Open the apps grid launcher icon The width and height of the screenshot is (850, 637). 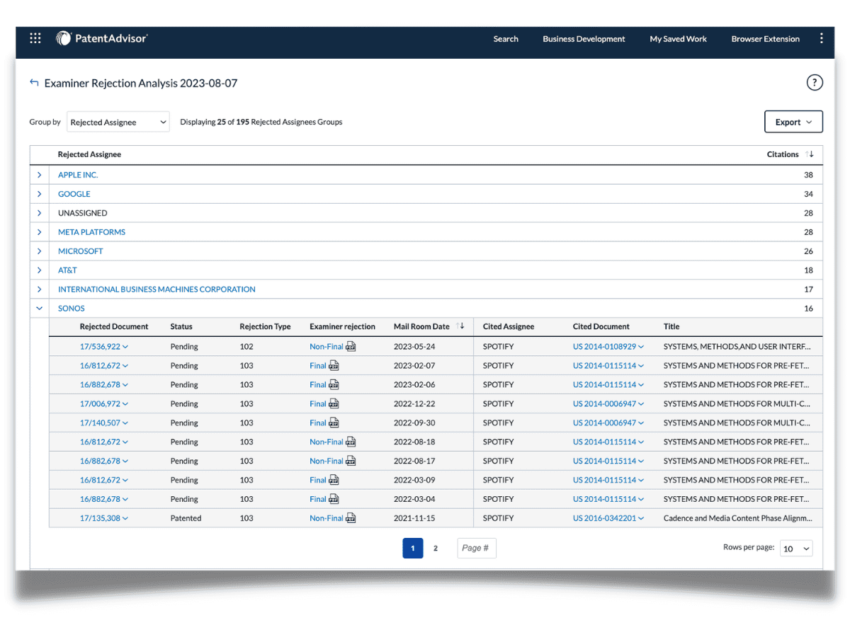(35, 39)
